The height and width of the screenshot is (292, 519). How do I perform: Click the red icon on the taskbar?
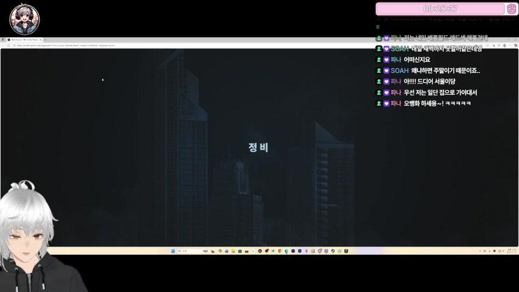click(266, 251)
